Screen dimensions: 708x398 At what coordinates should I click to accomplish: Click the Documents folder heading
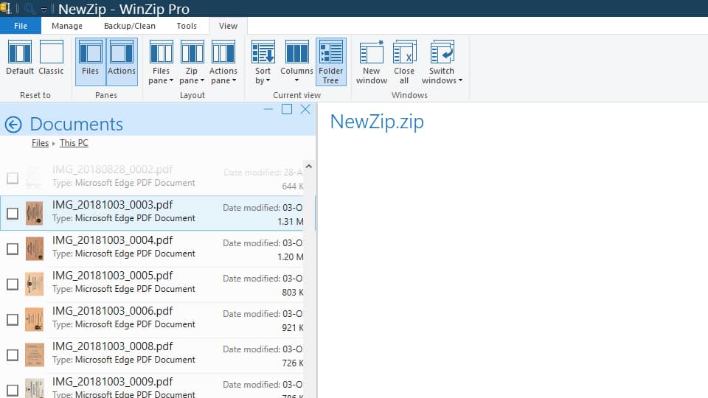coord(76,124)
